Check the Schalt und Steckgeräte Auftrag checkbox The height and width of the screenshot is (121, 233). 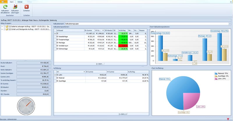pyautogui.click(x=4, y=29)
